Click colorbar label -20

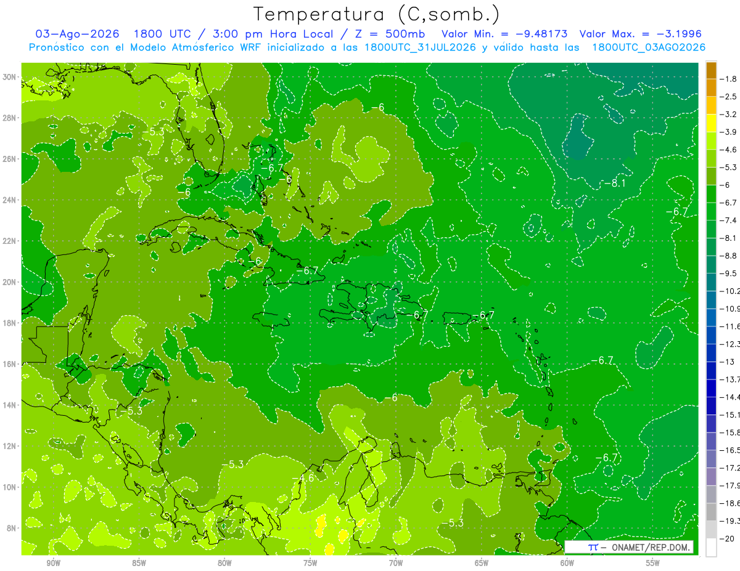coord(727,538)
